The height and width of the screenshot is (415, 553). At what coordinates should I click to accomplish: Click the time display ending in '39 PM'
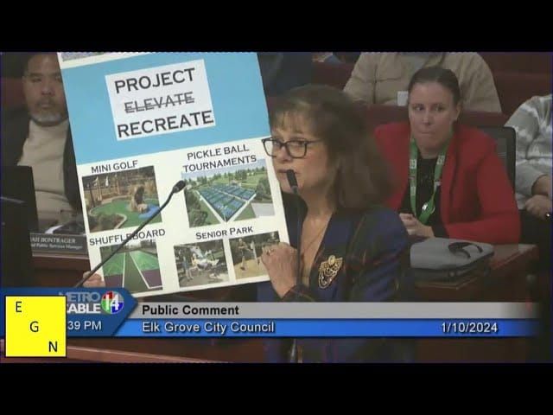click(x=84, y=325)
